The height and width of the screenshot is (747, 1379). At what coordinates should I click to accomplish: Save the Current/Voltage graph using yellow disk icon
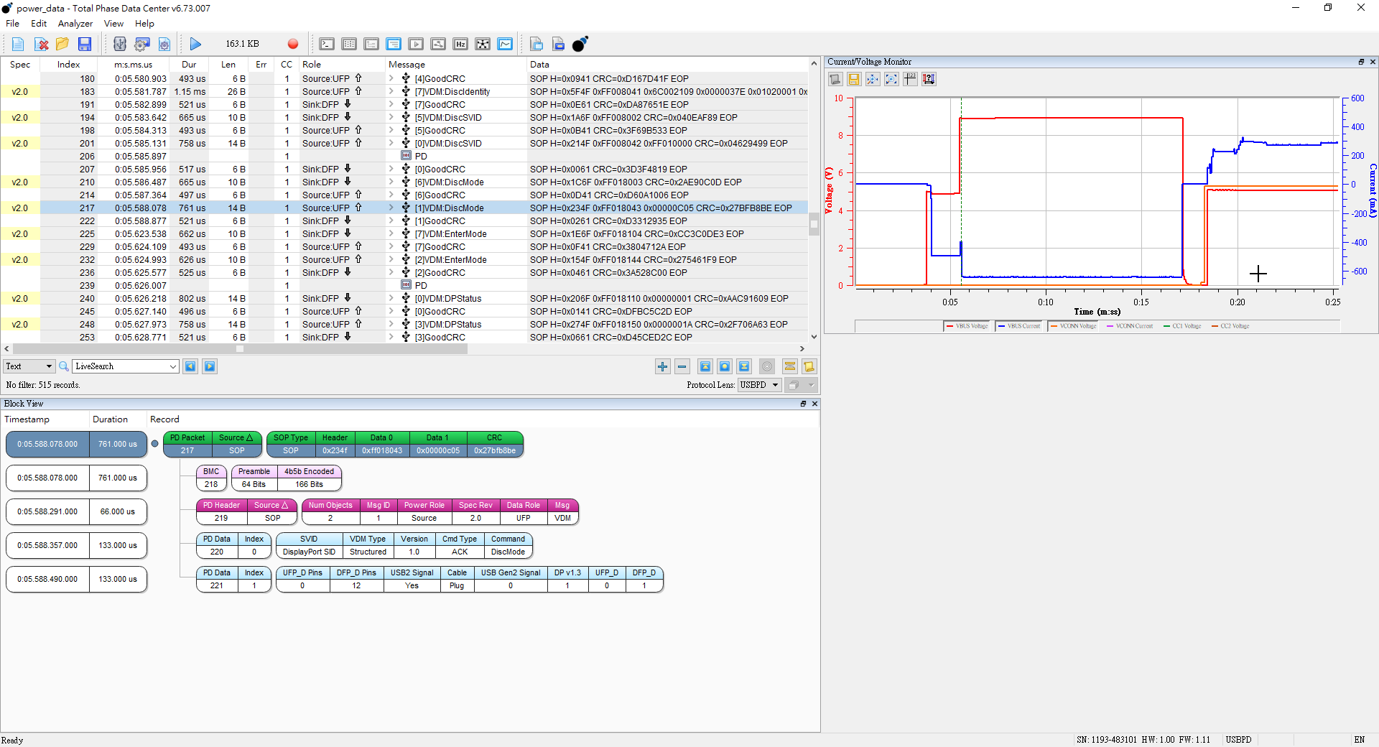click(854, 79)
